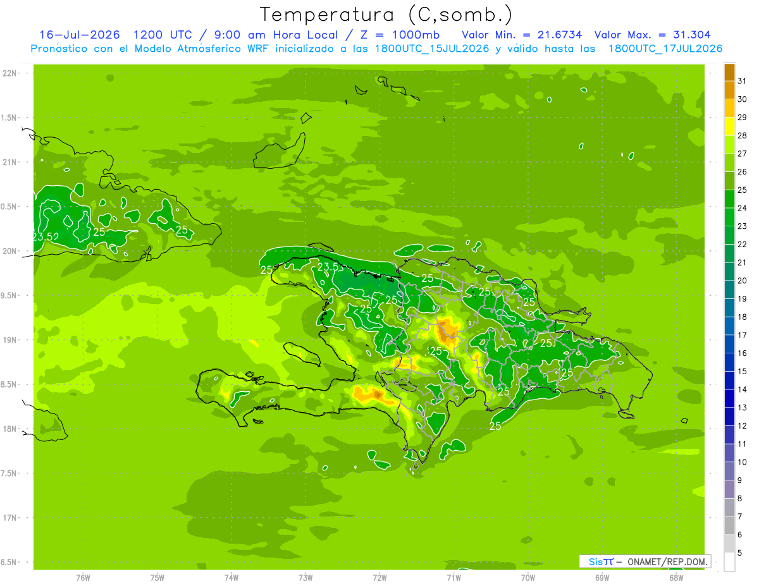The height and width of the screenshot is (586, 759).
Task: Click the 9 value on the color scale
Action: [x=739, y=480]
